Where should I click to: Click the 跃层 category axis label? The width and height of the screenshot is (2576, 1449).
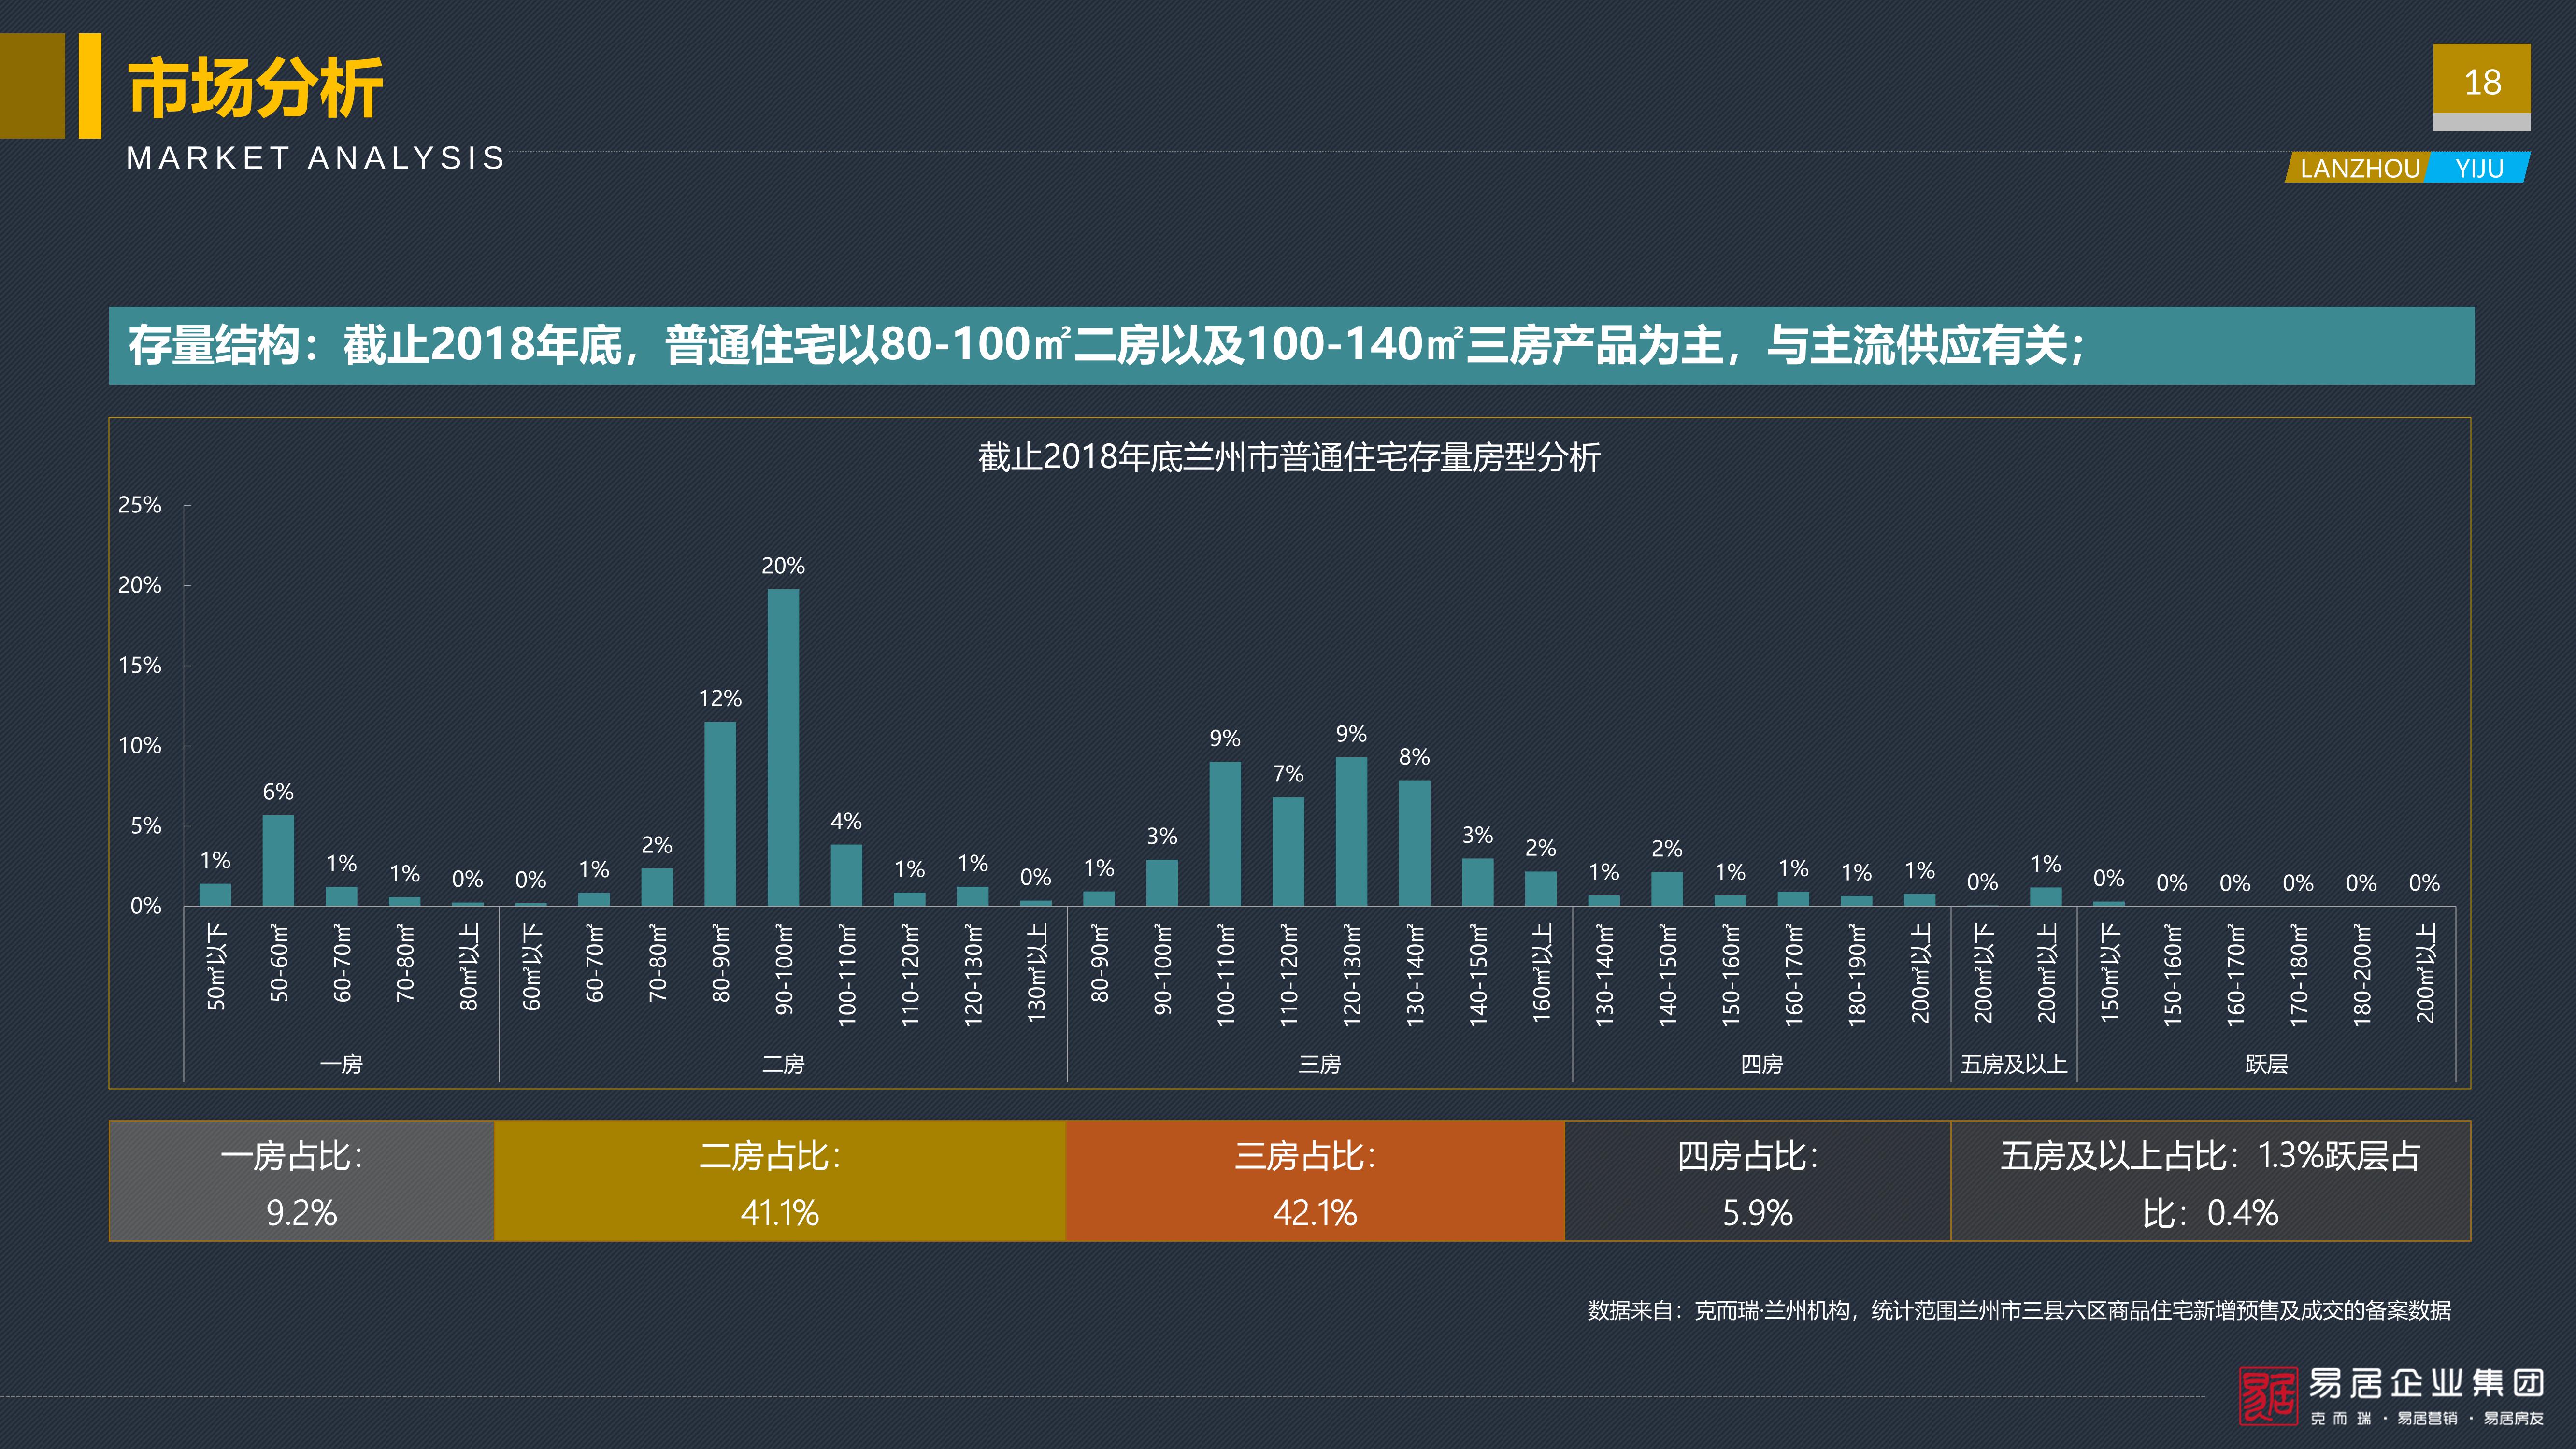[x=2266, y=1064]
